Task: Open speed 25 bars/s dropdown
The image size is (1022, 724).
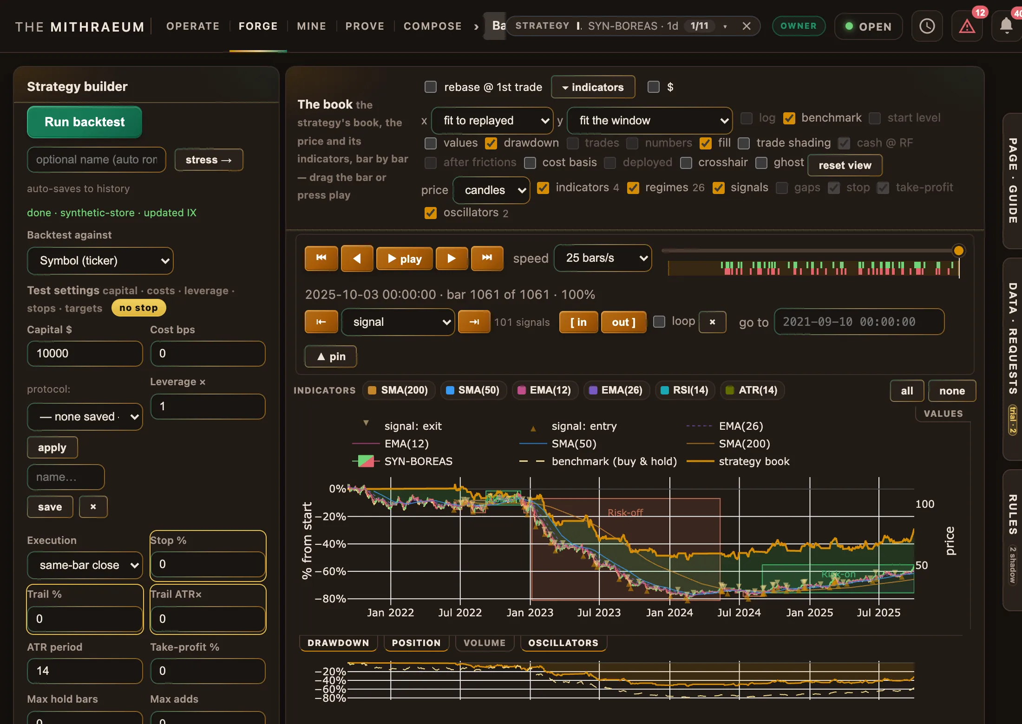Action: pyautogui.click(x=603, y=258)
